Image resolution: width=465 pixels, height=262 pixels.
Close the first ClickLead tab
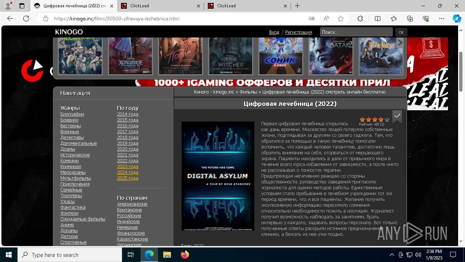point(198,6)
